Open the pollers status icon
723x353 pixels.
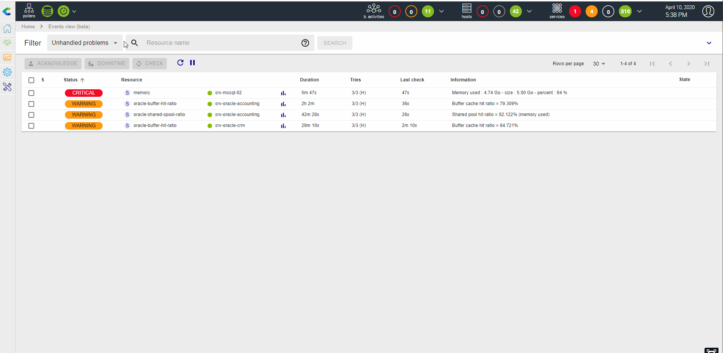29,11
